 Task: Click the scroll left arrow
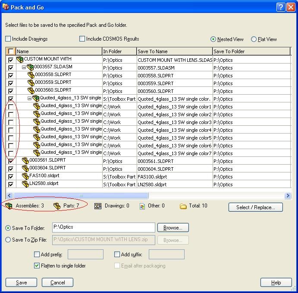point(9,195)
